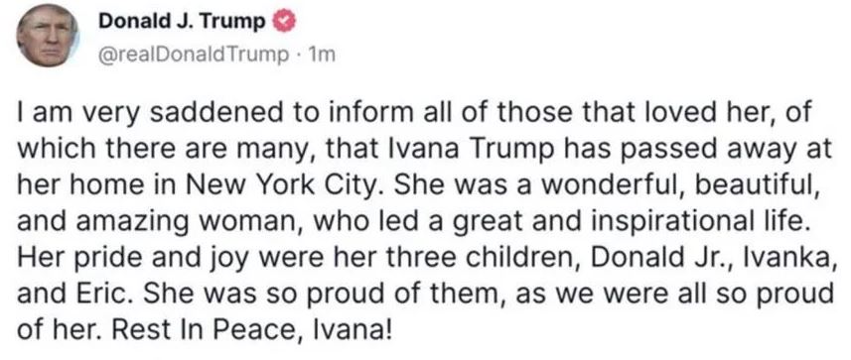The image size is (851, 360).
Task: Open the 1m post timestamp
Action: pyautogui.click(x=321, y=54)
